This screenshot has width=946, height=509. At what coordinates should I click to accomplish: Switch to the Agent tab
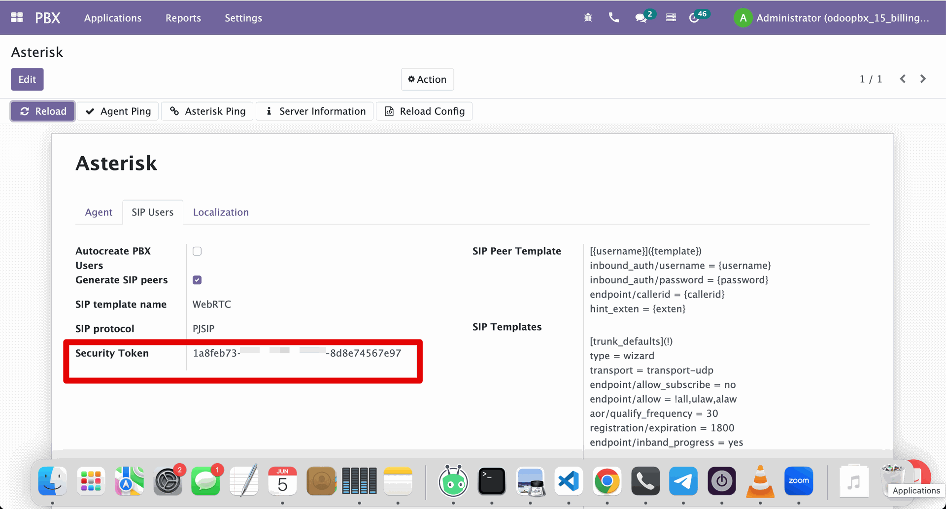click(99, 212)
